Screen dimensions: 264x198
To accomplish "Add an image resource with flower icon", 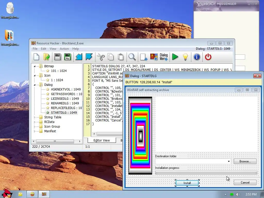I will click(154, 57).
